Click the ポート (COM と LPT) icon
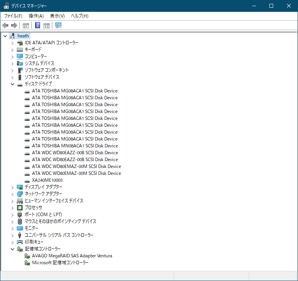Viewport: 298px width, 281px height. 19,215
